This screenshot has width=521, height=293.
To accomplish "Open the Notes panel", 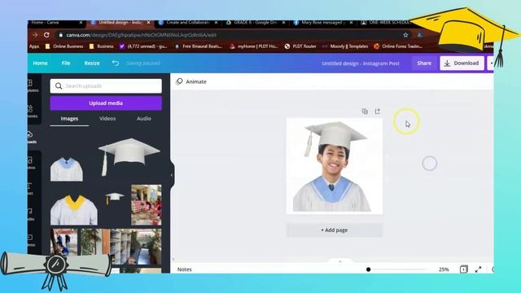I will click(185, 269).
